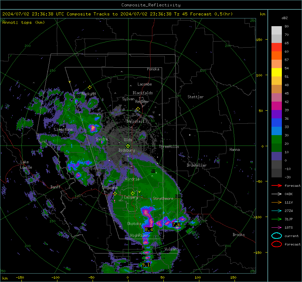Click the Cochrane town label
302x282 pixels.
click(110, 187)
